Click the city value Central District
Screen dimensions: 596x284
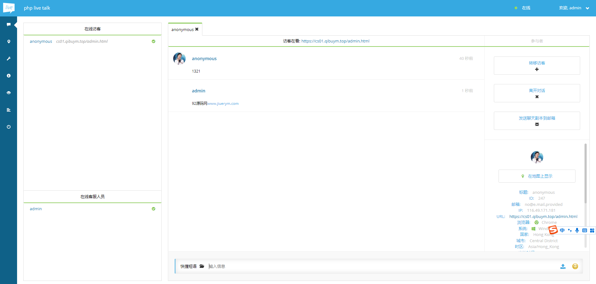[544, 241]
